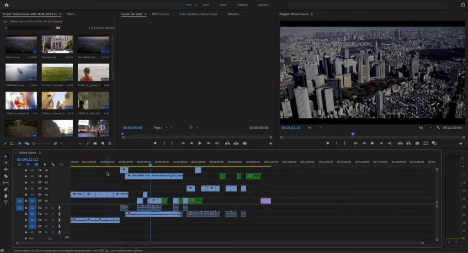
Task: Open Online Course timeline panel menu
Action: pos(40,153)
